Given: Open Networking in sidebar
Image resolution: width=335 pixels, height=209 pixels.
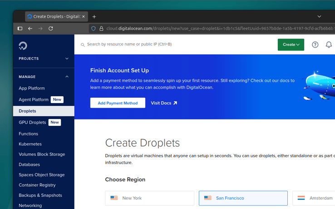Looking at the screenshot, I should pyautogui.click(x=30, y=205).
